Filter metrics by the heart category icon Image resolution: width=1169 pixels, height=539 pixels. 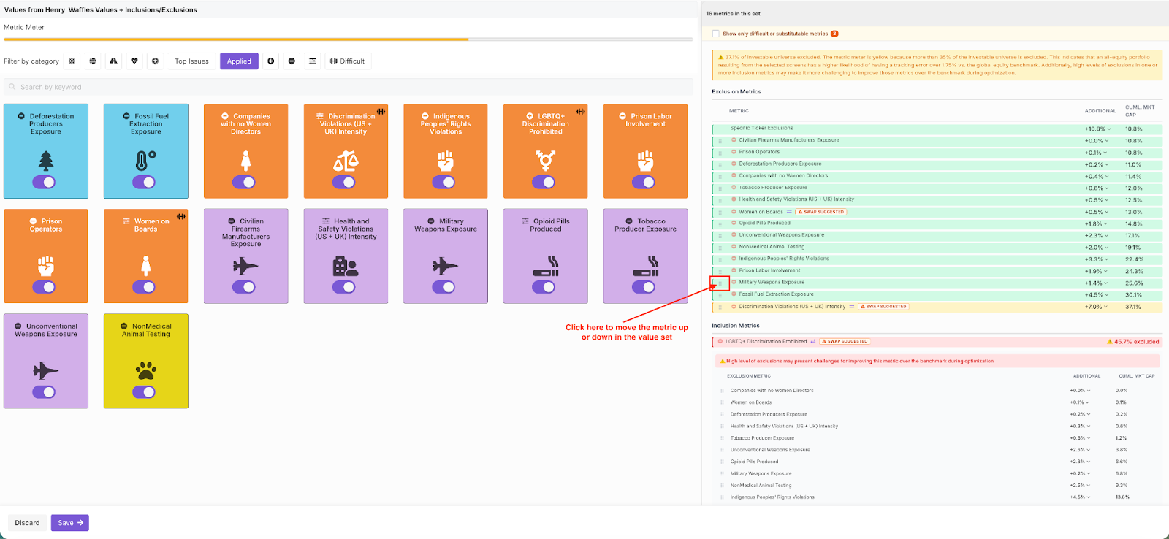134,61
